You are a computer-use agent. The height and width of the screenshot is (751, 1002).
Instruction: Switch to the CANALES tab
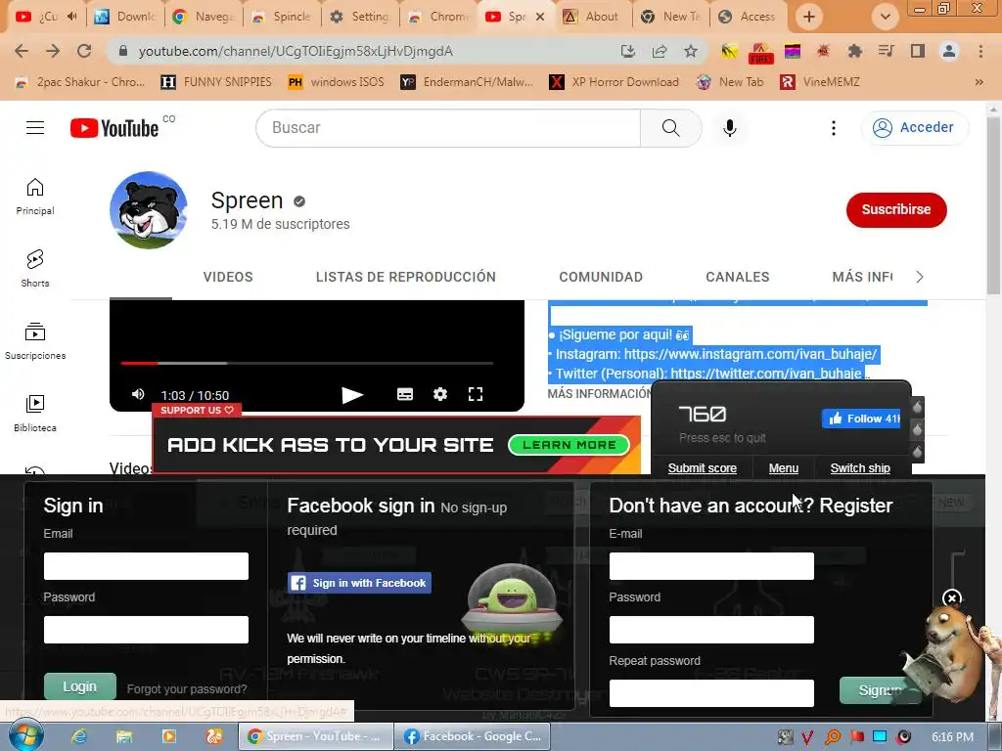[x=738, y=277]
